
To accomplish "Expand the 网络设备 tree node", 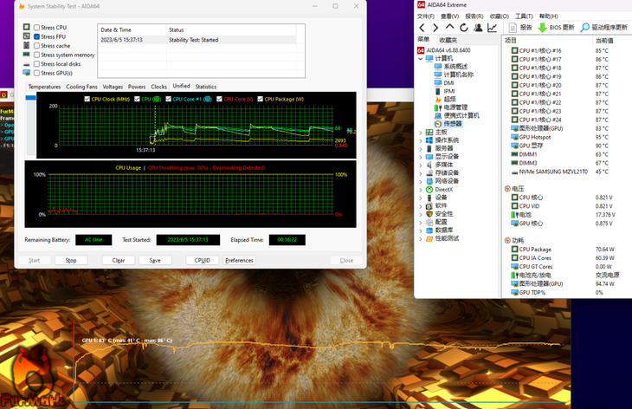I will coord(421,181).
